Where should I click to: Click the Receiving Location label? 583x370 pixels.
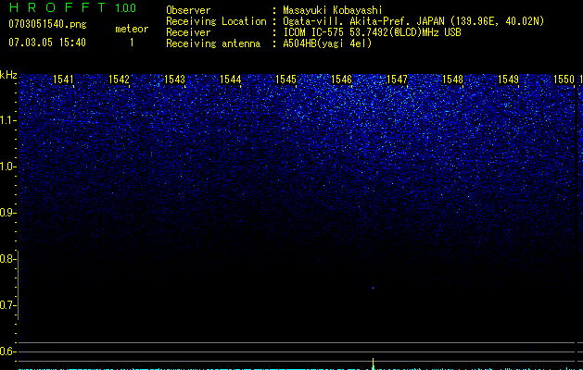pos(216,21)
